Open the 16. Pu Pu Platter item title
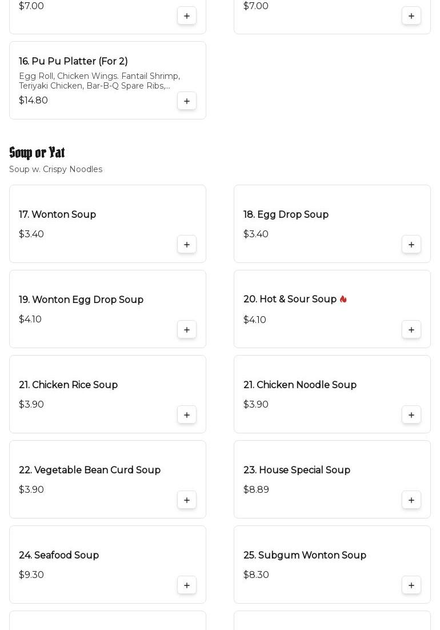Viewport: 440px width, 630px height. click(x=73, y=61)
